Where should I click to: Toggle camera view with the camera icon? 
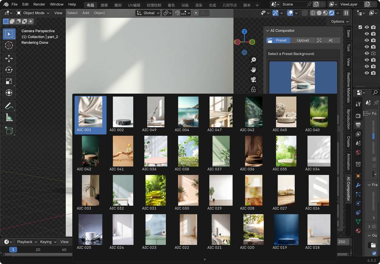point(253,80)
